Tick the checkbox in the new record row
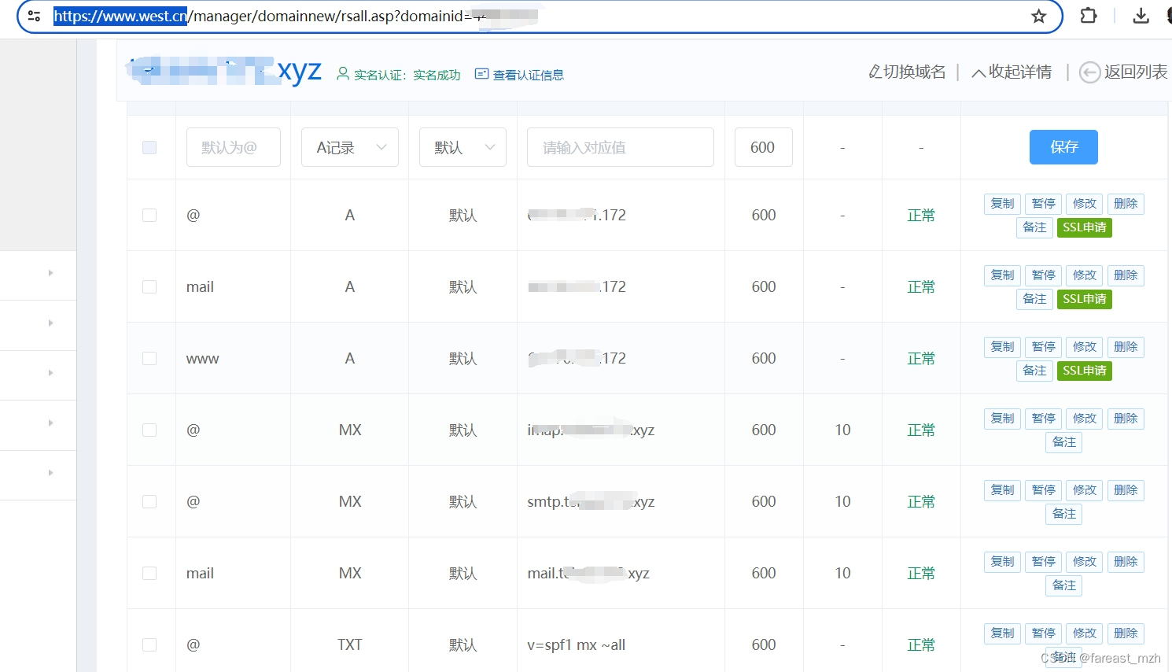Screen dimensions: 1172x672 point(149,147)
